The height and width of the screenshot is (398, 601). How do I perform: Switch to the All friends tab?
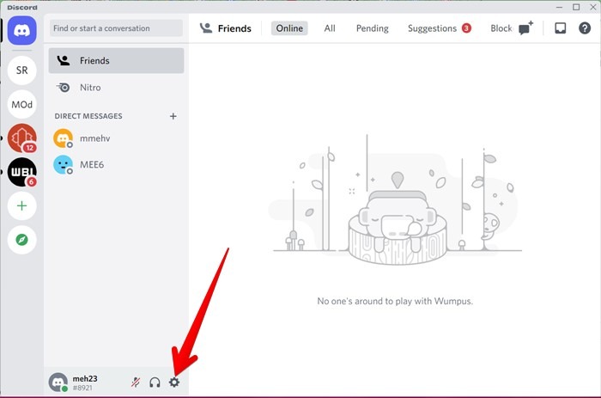click(330, 28)
